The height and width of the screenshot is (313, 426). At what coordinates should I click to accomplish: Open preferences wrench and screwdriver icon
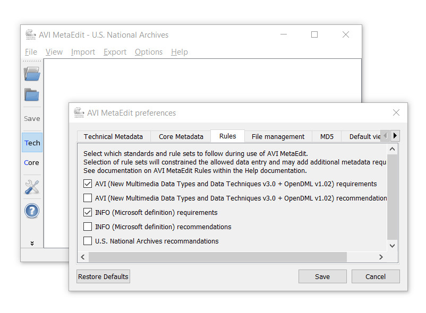coord(32,187)
